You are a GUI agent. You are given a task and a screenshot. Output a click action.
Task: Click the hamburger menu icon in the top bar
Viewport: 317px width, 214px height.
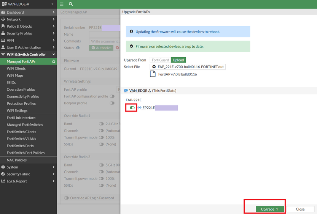[x=62, y=4]
